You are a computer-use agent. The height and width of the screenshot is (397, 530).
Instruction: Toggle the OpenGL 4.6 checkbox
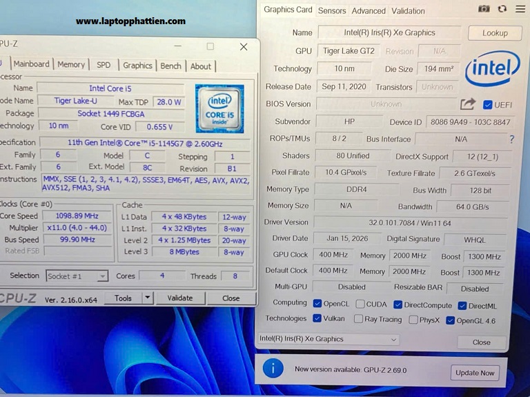tap(450, 320)
